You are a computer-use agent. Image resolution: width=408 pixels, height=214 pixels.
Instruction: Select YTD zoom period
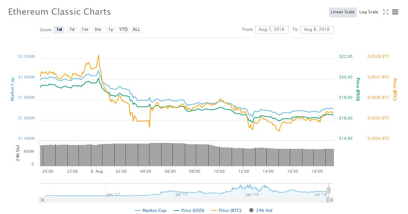pyautogui.click(x=123, y=29)
